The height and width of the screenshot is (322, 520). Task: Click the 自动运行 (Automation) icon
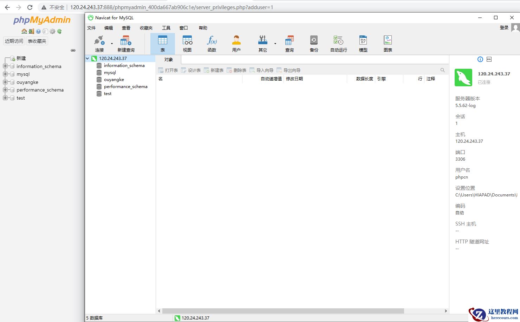tap(339, 43)
